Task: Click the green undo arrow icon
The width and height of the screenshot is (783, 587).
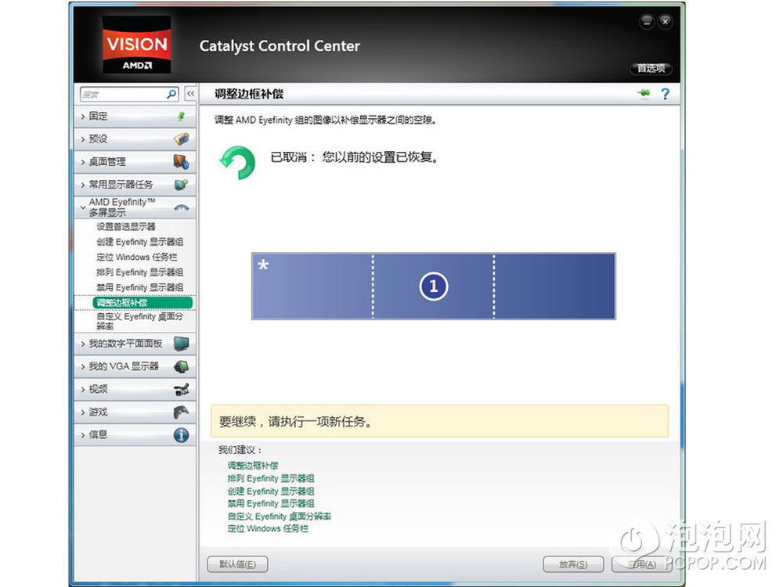Action: [238, 162]
